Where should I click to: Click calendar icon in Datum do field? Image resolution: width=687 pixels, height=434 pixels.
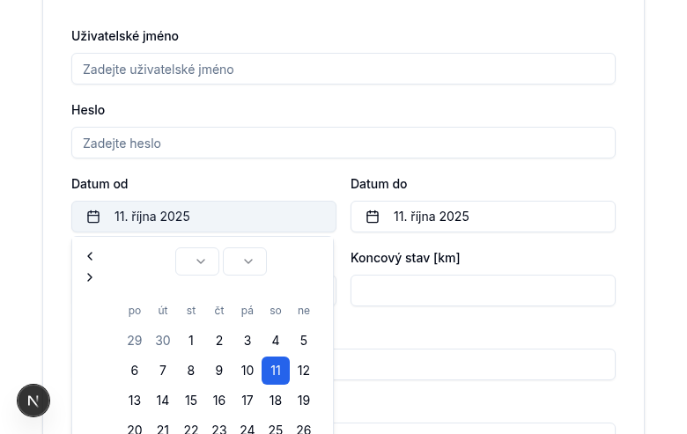pyautogui.click(x=373, y=217)
